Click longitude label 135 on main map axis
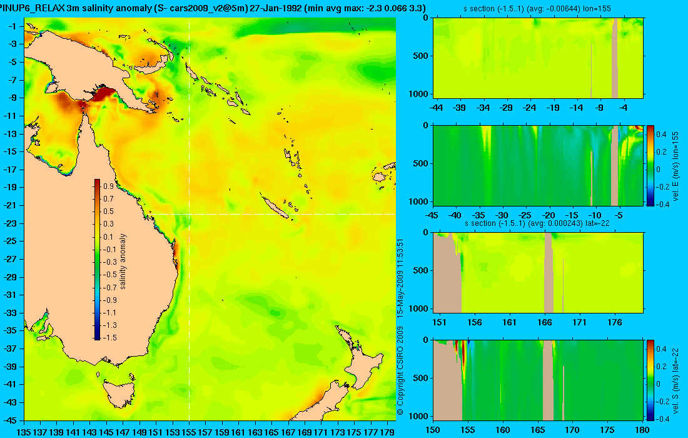Screen dimensions: 688x438 tap(23, 432)
